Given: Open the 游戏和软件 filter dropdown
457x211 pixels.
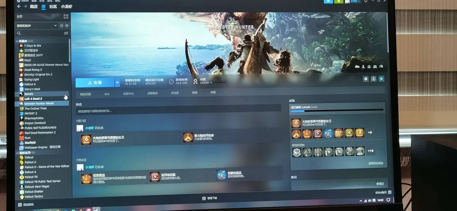Looking at the screenshot, I should click(36, 26).
